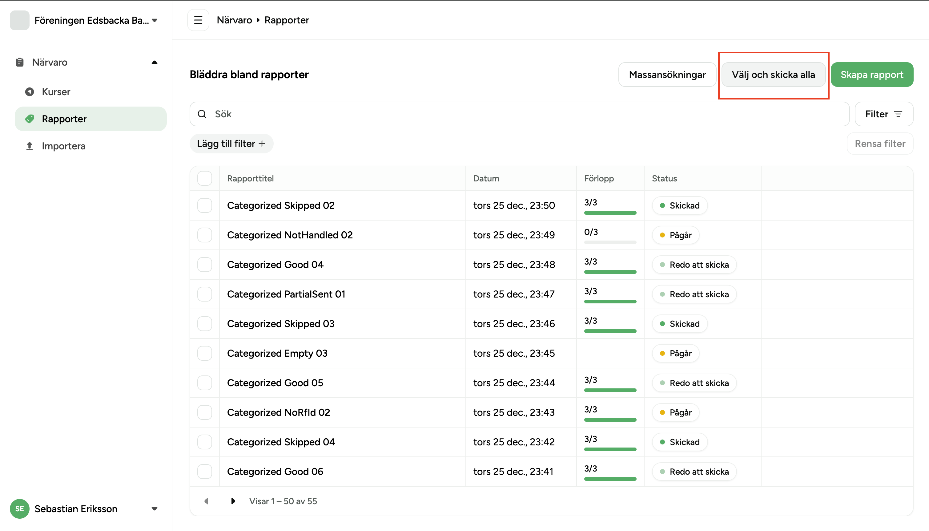Open report Categorized NotHandled 02
The image size is (929, 531).
(x=290, y=235)
